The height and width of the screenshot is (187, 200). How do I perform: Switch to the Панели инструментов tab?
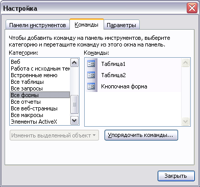(37, 25)
